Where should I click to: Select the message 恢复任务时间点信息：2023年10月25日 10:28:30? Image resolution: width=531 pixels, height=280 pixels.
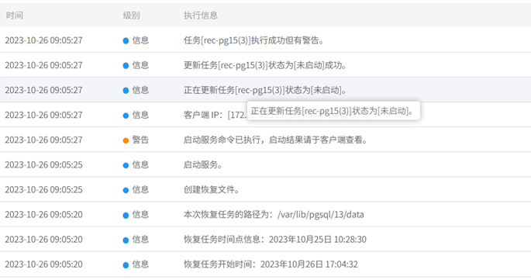point(275,240)
